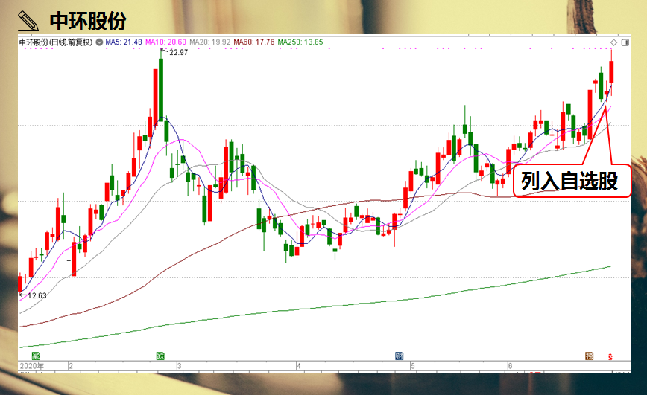Select the MA5: 21.48 indicator label

pyautogui.click(x=124, y=42)
